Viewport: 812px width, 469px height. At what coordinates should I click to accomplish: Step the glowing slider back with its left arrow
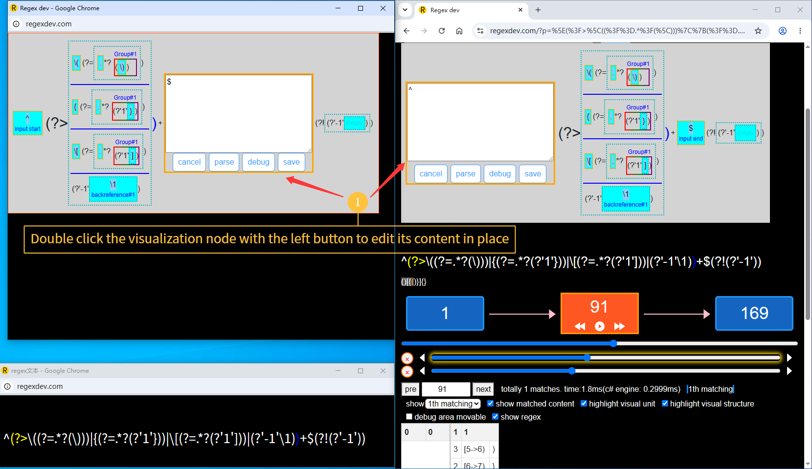pos(422,358)
